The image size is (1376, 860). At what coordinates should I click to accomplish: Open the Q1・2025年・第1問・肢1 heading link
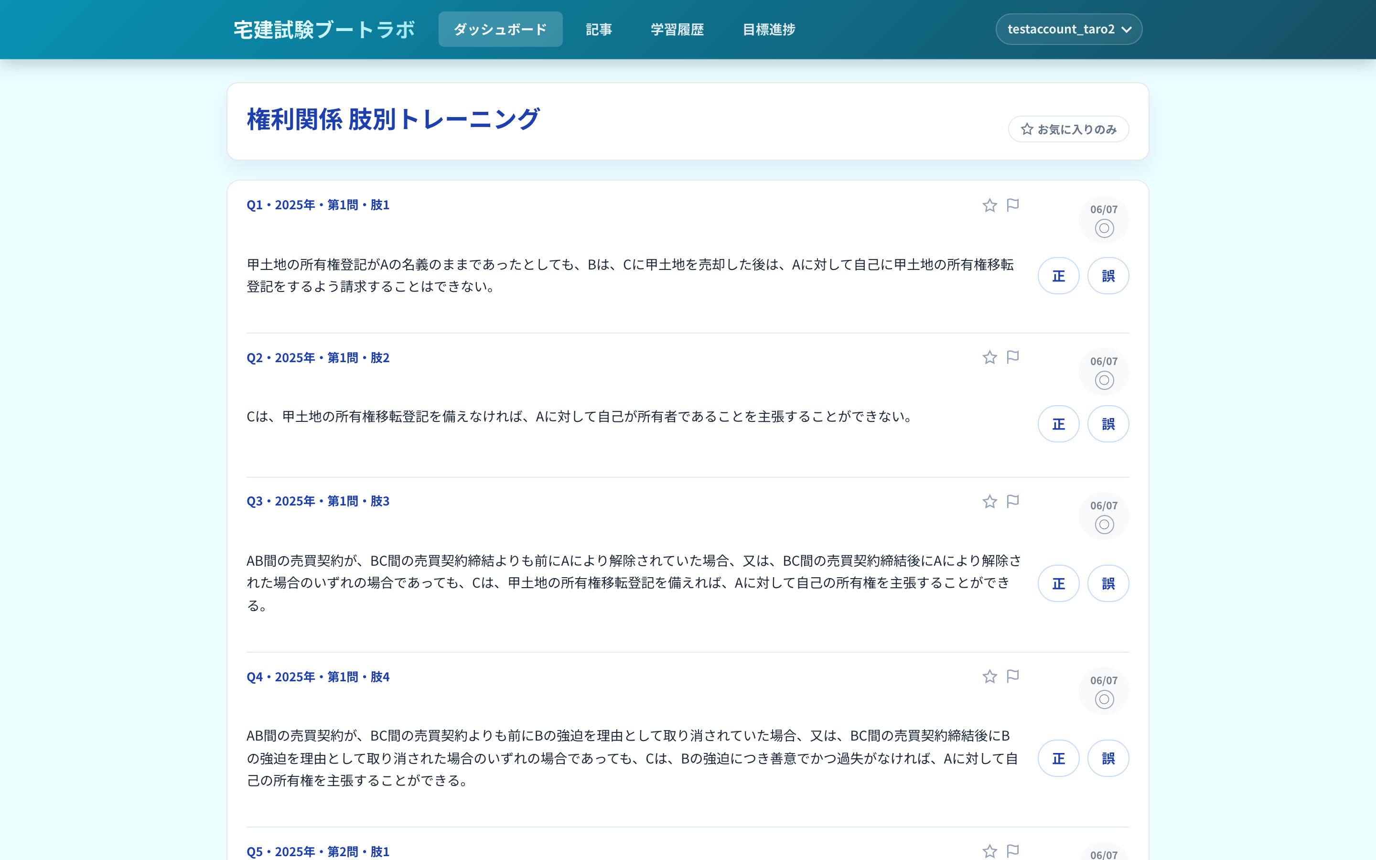[318, 205]
